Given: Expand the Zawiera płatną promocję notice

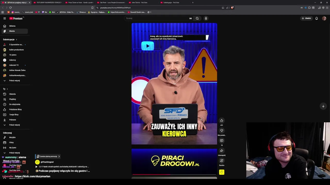Looking at the screenshot, I should coord(48,156).
